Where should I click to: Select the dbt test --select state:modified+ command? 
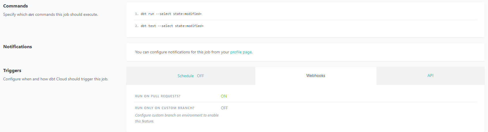pyautogui.click(x=172, y=26)
